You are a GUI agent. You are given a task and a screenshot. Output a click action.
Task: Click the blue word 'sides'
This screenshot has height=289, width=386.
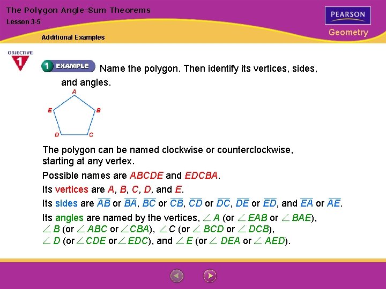tap(66, 203)
